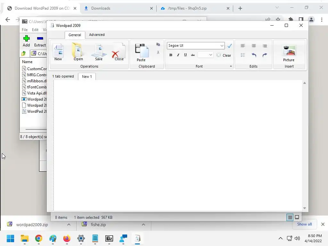Open a file using Open folder icon

click(x=78, y=52)
